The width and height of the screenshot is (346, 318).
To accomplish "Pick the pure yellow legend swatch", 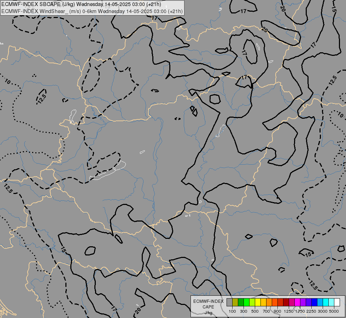I will click(258, 302).
